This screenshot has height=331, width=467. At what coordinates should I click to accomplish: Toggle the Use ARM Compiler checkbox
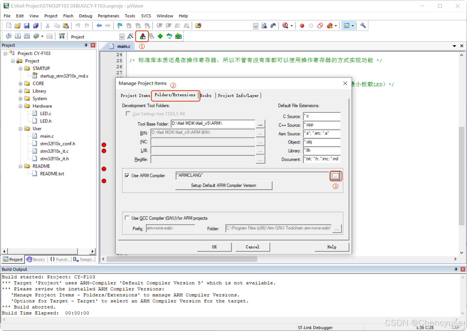point(127,175)
